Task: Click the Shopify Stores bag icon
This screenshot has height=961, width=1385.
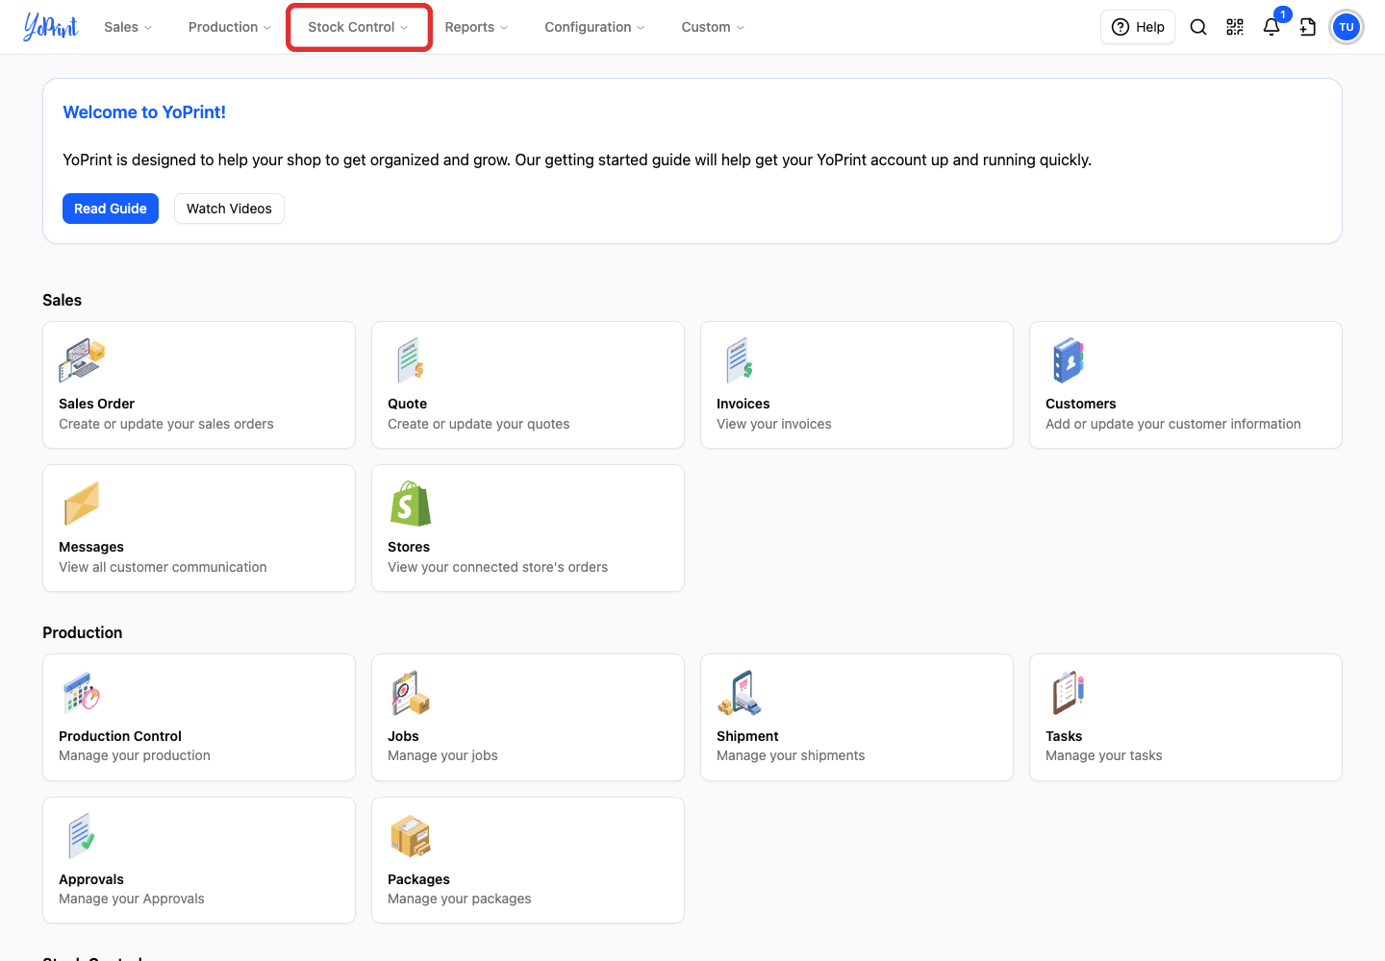Action: point(411,504)
